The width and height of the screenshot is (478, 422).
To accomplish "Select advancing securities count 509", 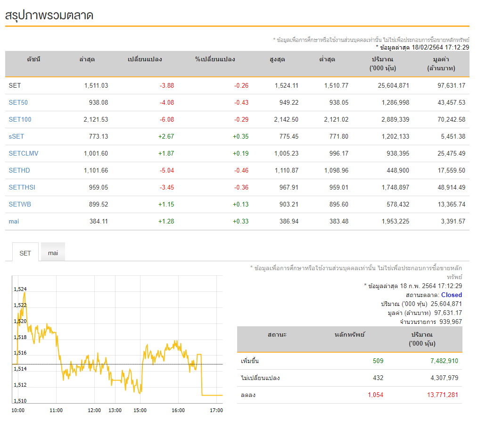I will (378, 361).
